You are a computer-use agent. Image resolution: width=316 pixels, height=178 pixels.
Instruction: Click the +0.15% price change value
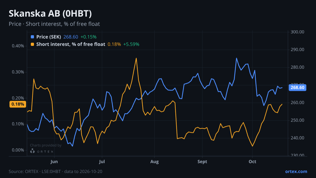click(x=88, y=37)
